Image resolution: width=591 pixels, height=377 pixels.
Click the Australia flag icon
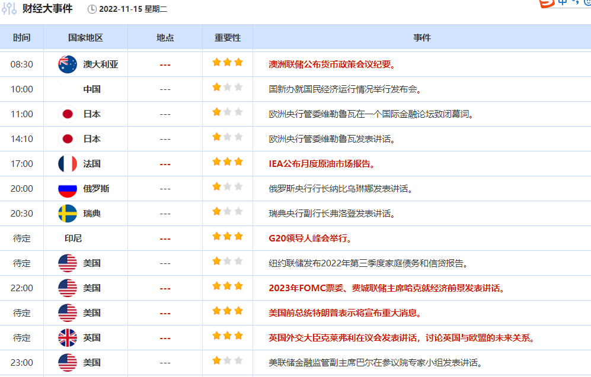[x=68, y=64]
